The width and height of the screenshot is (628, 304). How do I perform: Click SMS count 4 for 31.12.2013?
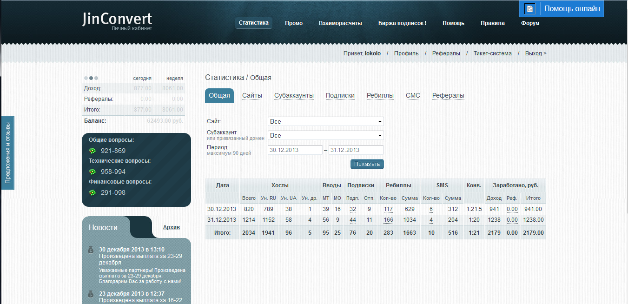[431, 220]
